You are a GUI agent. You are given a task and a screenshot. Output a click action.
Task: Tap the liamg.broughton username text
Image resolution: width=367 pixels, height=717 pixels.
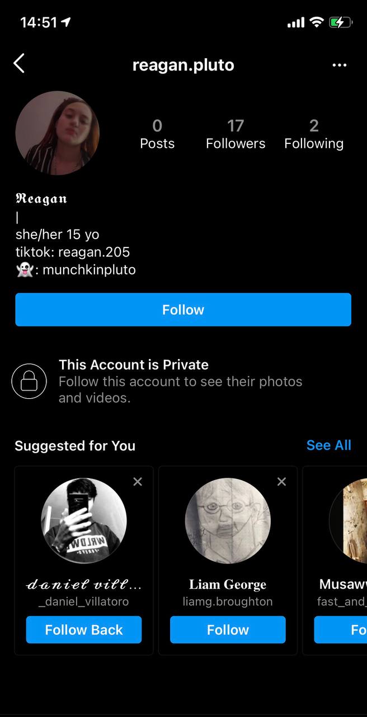coord(228,602)
